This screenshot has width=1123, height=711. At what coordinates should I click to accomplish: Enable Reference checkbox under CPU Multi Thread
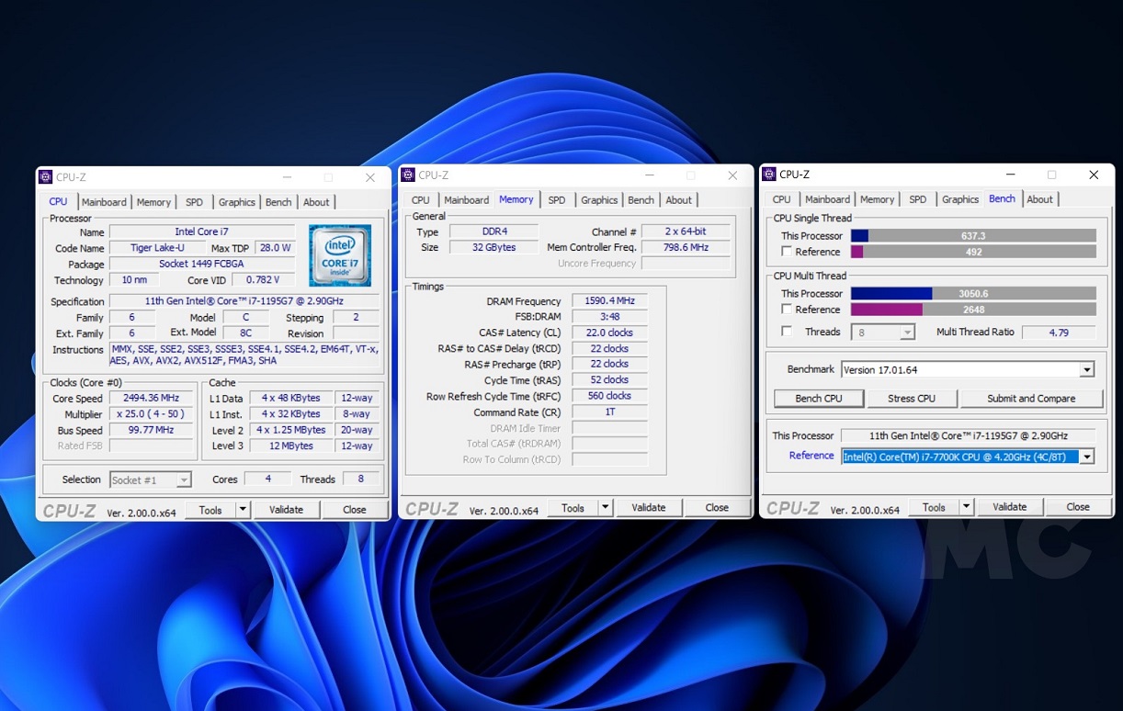pyautogui.click(x=787, y=310)
